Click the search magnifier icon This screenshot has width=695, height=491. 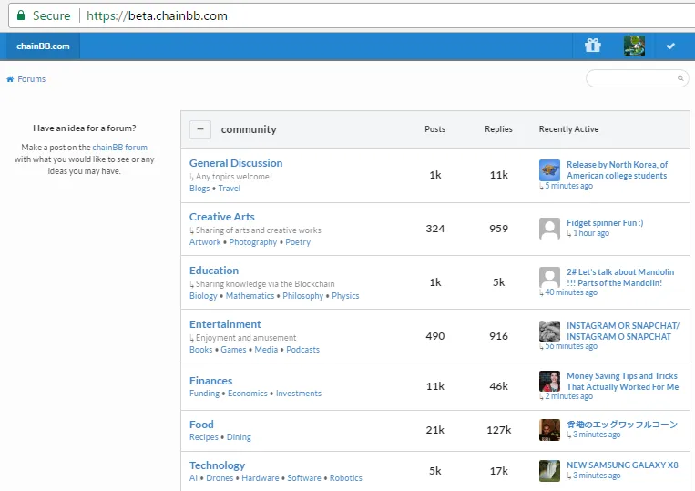[x=680, y=78]
